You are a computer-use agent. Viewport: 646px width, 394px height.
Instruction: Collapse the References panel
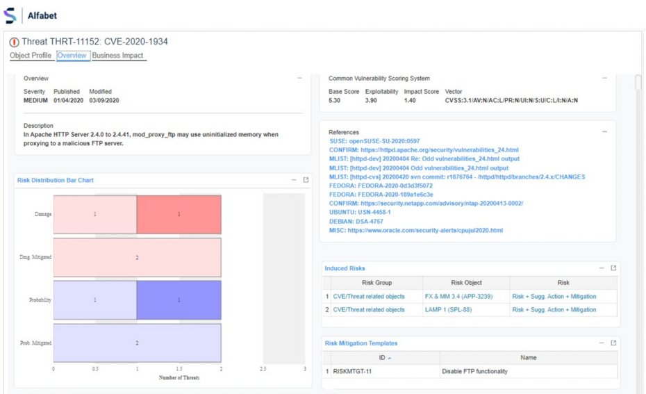coord(604,132)
